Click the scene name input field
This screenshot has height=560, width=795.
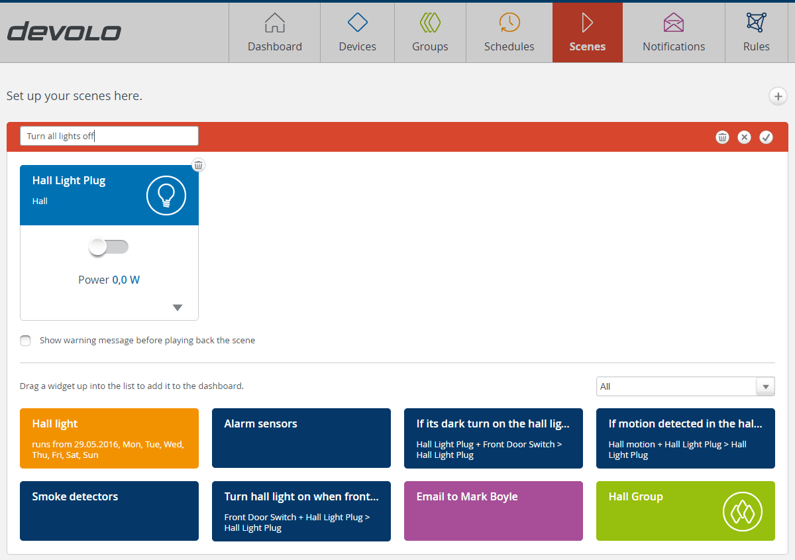(x=109, y=136)
